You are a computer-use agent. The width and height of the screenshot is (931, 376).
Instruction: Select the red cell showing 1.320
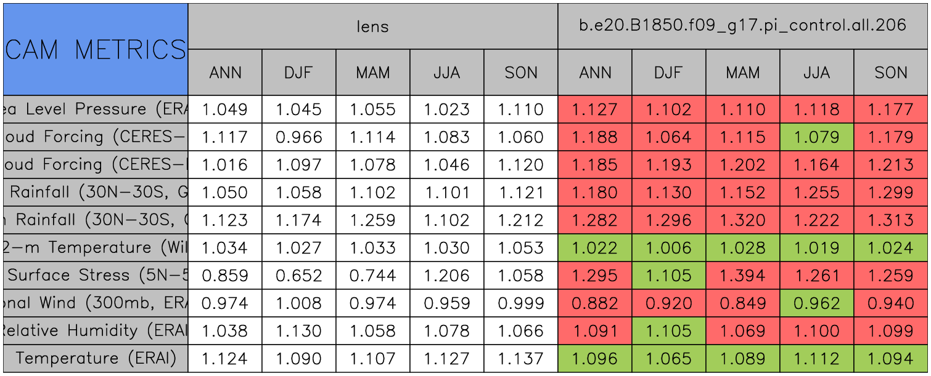(x=742, y=220)
